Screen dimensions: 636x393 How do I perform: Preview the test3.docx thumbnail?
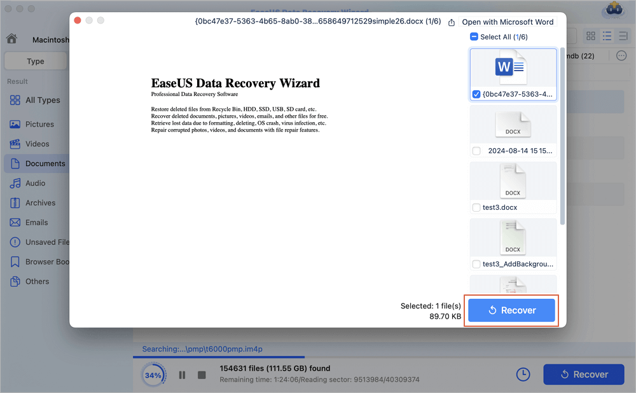pyautogui.click(x=513, y=181)
